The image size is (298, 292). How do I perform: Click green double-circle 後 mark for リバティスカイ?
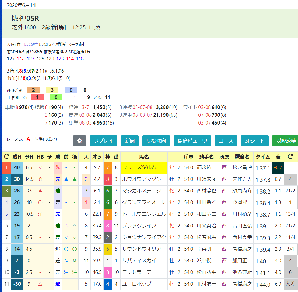tap(75, 260)
